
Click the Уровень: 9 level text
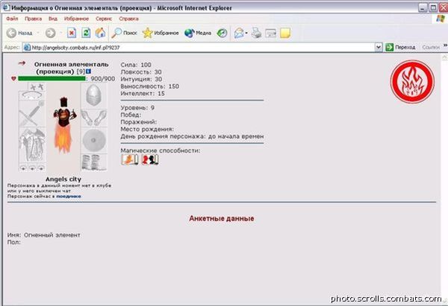(x=137, y=108)
